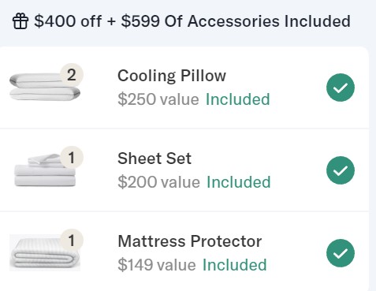The image size is (376, 291).
Task: Click the $149 value price text
Action: [x=157, y=265]
